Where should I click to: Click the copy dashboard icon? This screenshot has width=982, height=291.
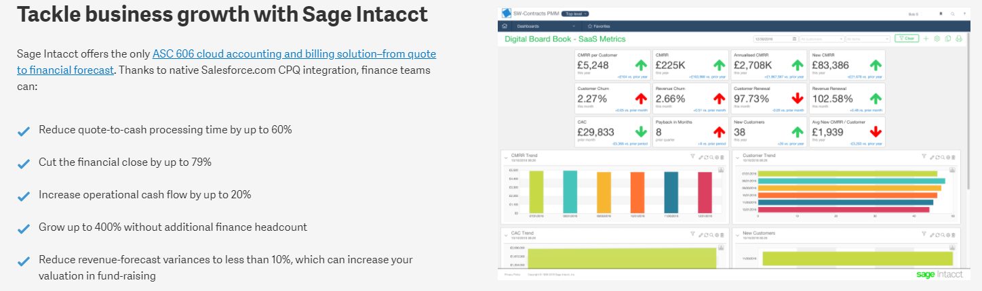pos(948,39)
